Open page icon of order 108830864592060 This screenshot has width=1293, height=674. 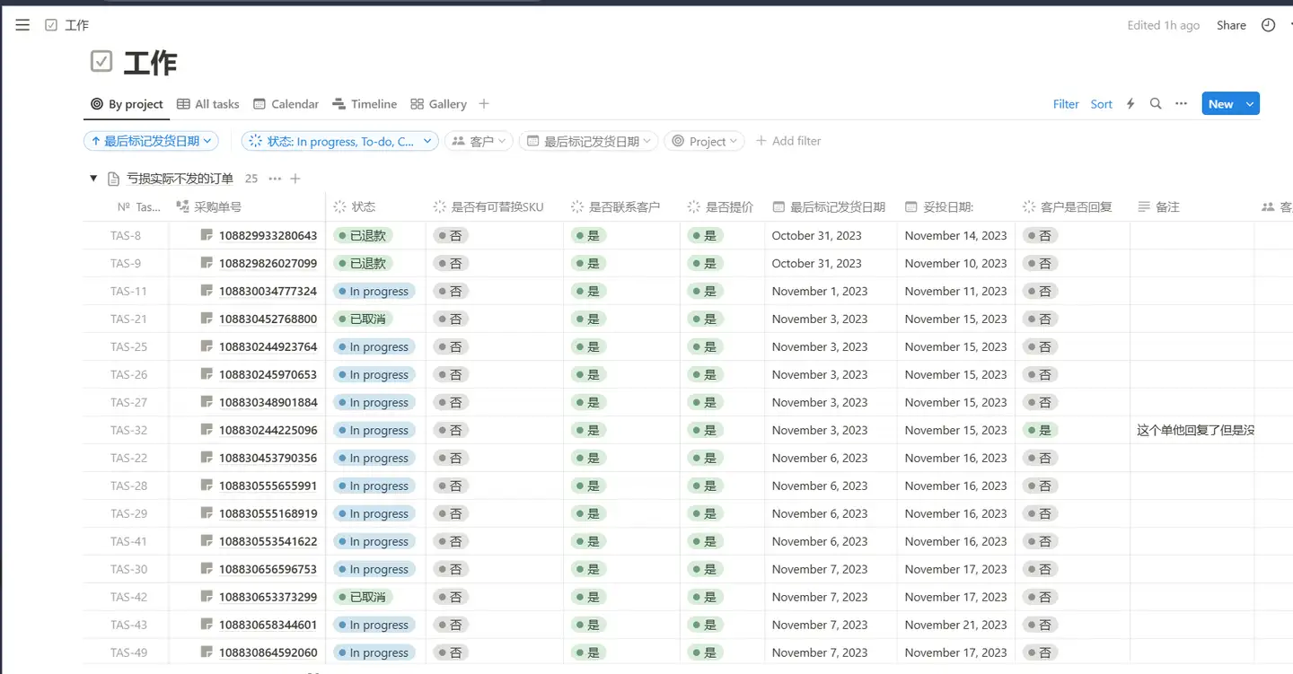coord(207,652)
